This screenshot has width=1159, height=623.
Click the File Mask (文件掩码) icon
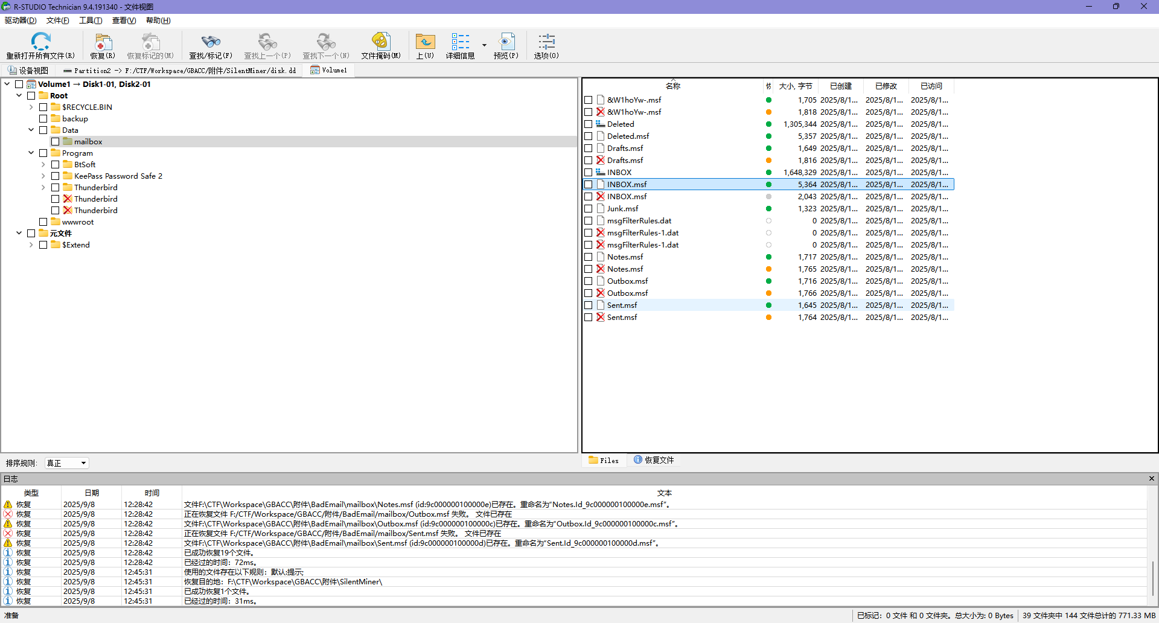(380, 42)
